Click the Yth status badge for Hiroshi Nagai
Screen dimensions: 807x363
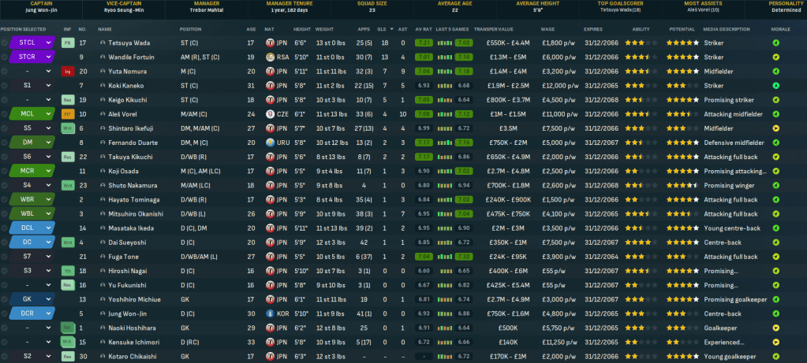[67, 271]
